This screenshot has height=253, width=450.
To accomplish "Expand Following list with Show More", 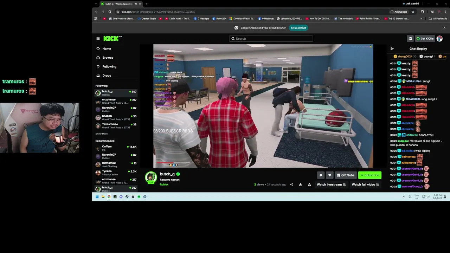I will [x=101, y=134].
